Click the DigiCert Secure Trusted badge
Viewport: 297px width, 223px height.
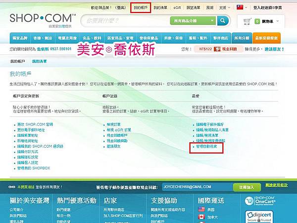coord(259,217)
